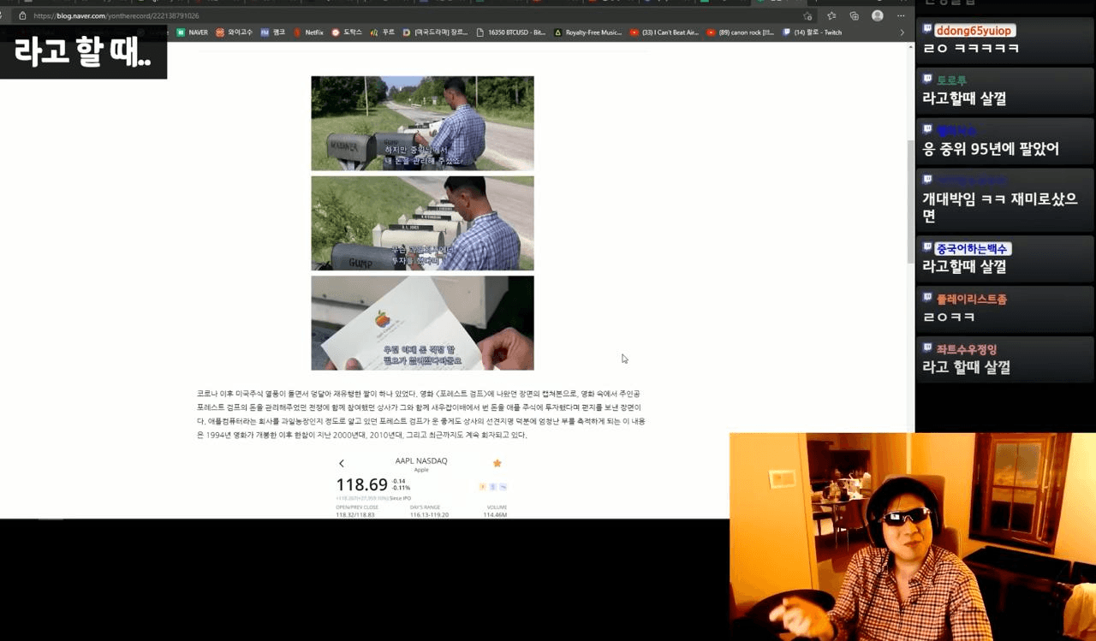Toggle the favorite star on the AAPL widget
Image resolution: width=1096 pixels, height=641 pixels.
[x=497, y=462]
